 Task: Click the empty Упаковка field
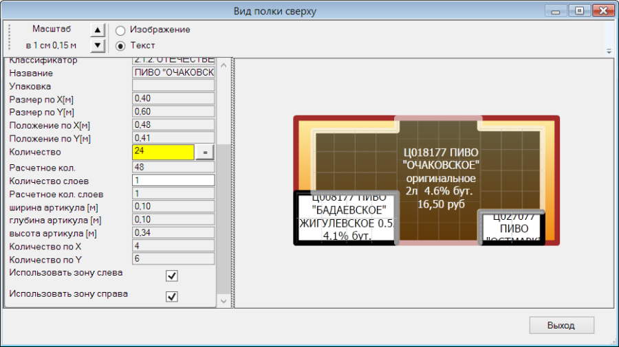(173, 85)
